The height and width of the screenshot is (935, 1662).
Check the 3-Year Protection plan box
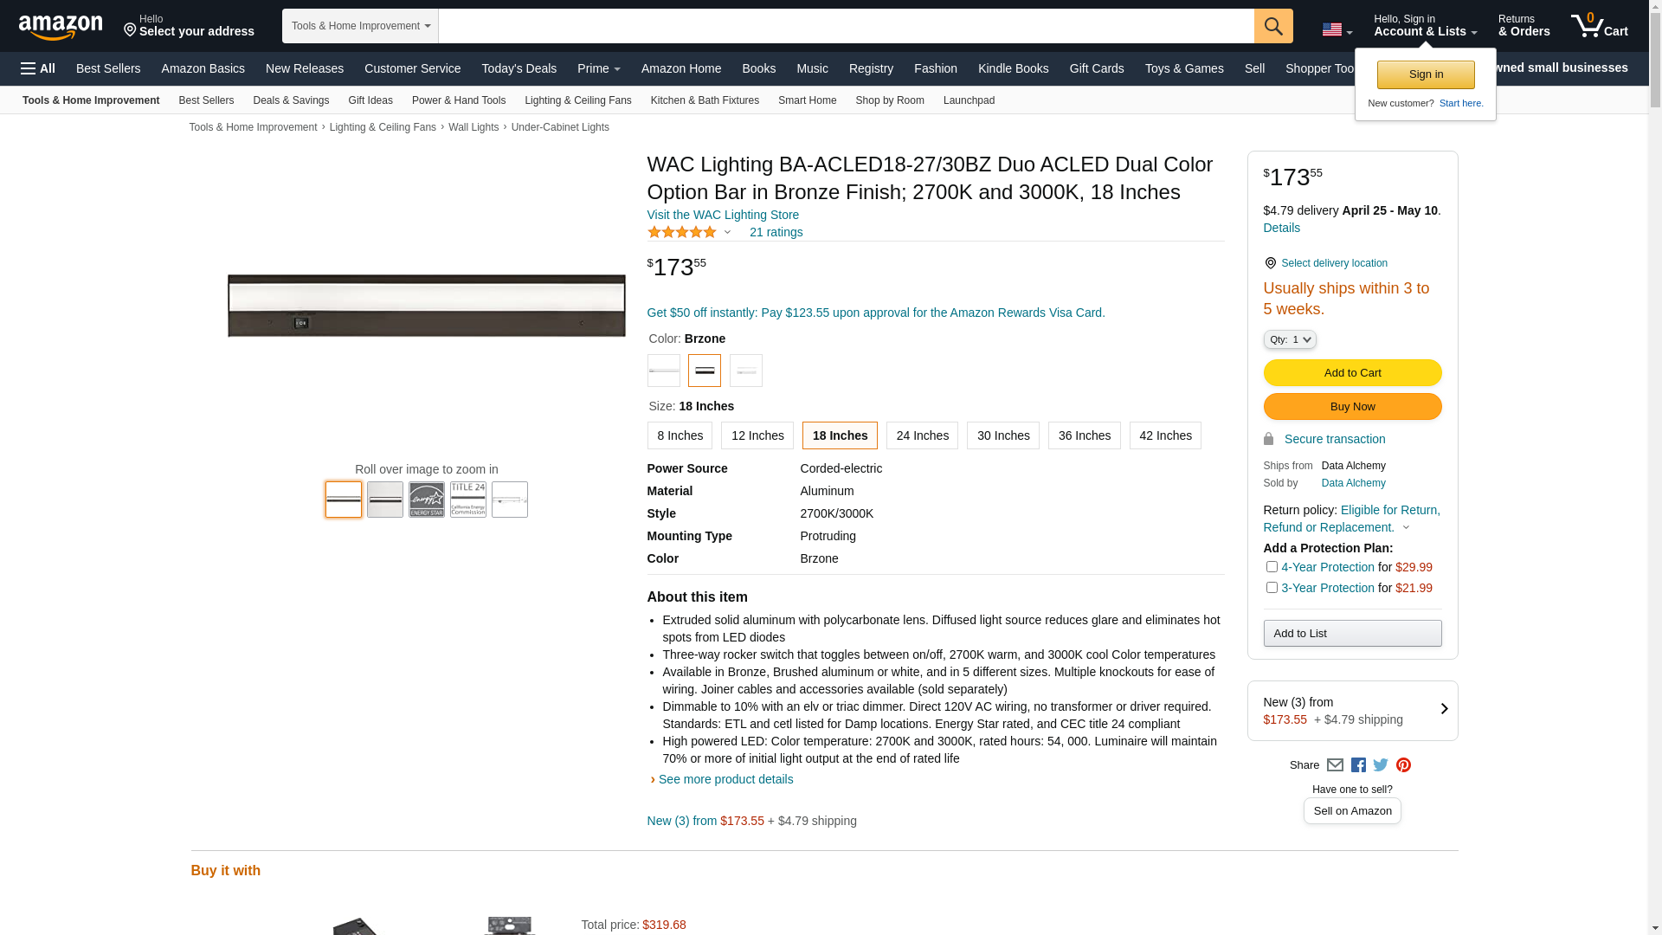[x=1272, y=588]
